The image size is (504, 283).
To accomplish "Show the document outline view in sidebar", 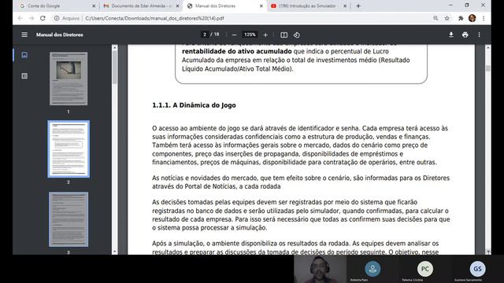I will tap(24, 75).
